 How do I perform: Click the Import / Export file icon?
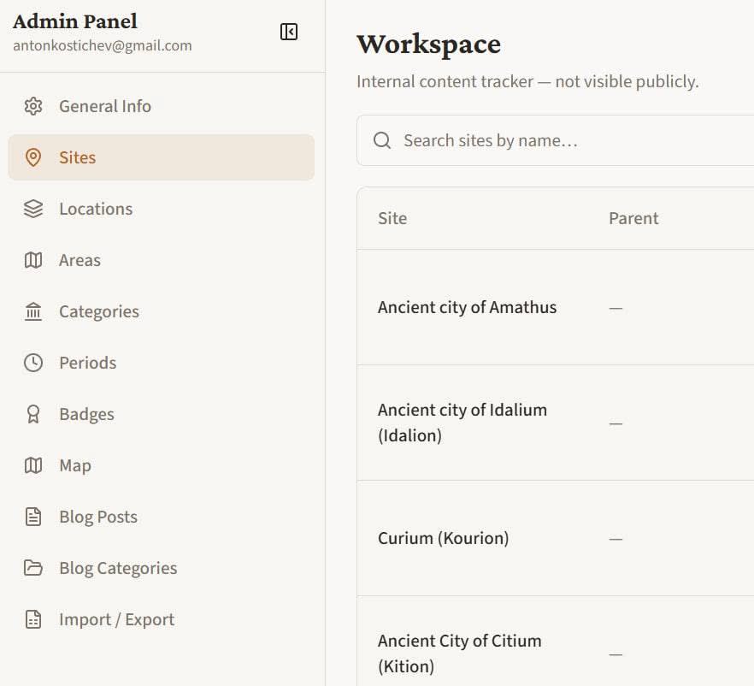point(33,619)
